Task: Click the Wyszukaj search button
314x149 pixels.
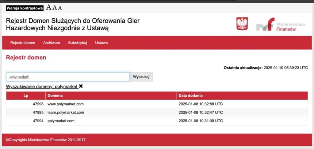Action: click(141, 77)
